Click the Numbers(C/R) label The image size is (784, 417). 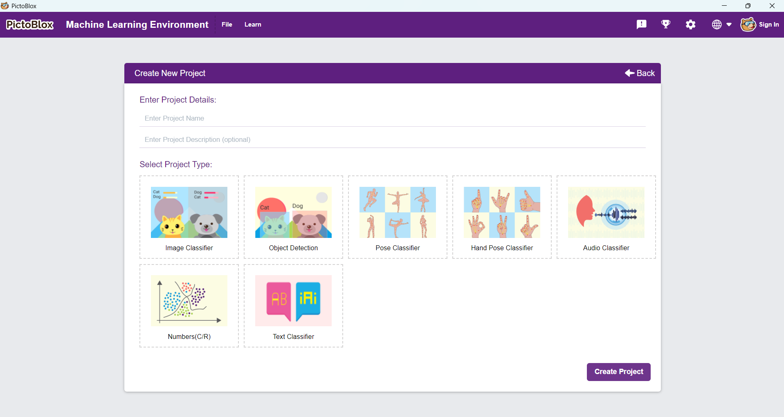(x=189, y=337)
